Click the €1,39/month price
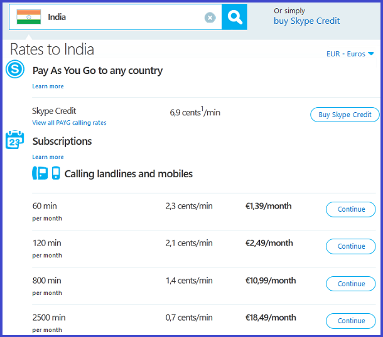 pyautogui.click(x=268, y=206)
